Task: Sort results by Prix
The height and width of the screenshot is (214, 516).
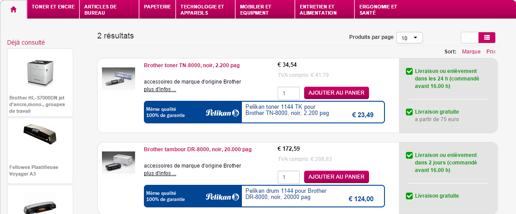Action: [491, 52]
